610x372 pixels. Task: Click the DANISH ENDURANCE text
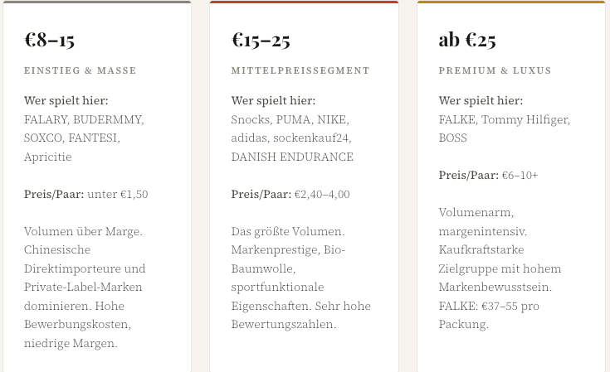(292, 157)
